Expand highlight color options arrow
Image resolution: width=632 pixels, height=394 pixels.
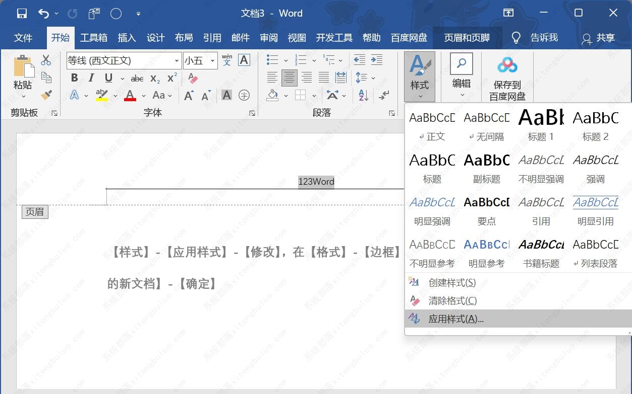(116, 96)
